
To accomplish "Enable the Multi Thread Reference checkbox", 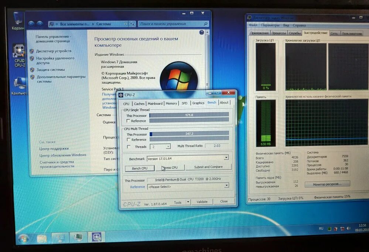I will pyautogui.click(x=129, y=140).
